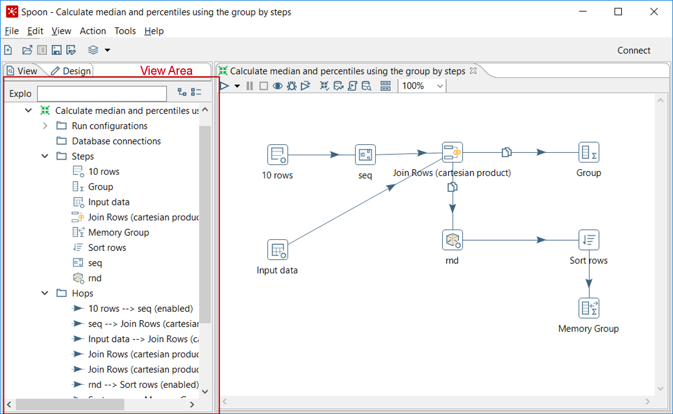The width and height of the screenshot is (673, 414).
Task: Open the View menu
Action: [x=61, y=31]
